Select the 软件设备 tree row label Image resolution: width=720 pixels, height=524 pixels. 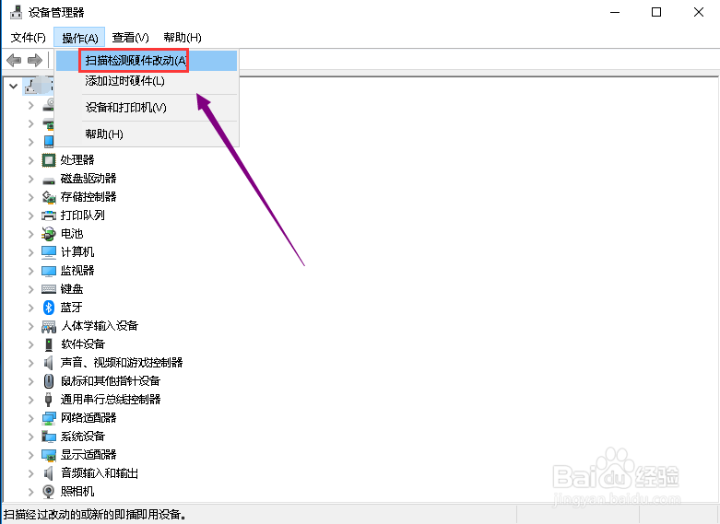point(83,344)
